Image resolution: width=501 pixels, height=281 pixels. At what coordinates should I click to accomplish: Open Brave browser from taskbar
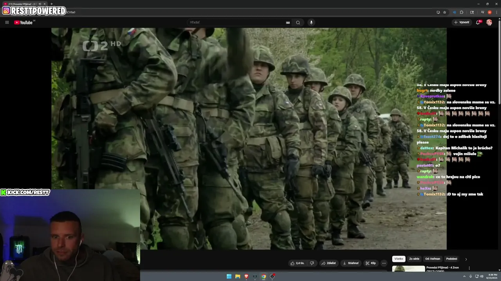click(x=246, y=276)
